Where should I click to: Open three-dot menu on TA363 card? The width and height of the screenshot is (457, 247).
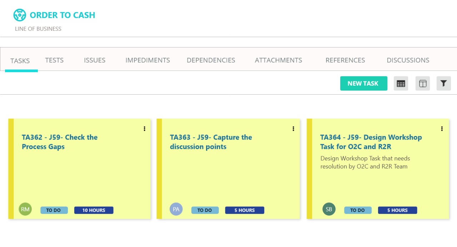[293, 129]
